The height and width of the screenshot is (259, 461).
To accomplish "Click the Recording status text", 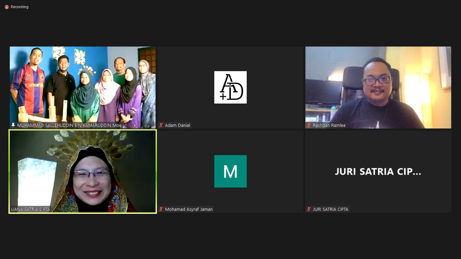I will point(20,7).
